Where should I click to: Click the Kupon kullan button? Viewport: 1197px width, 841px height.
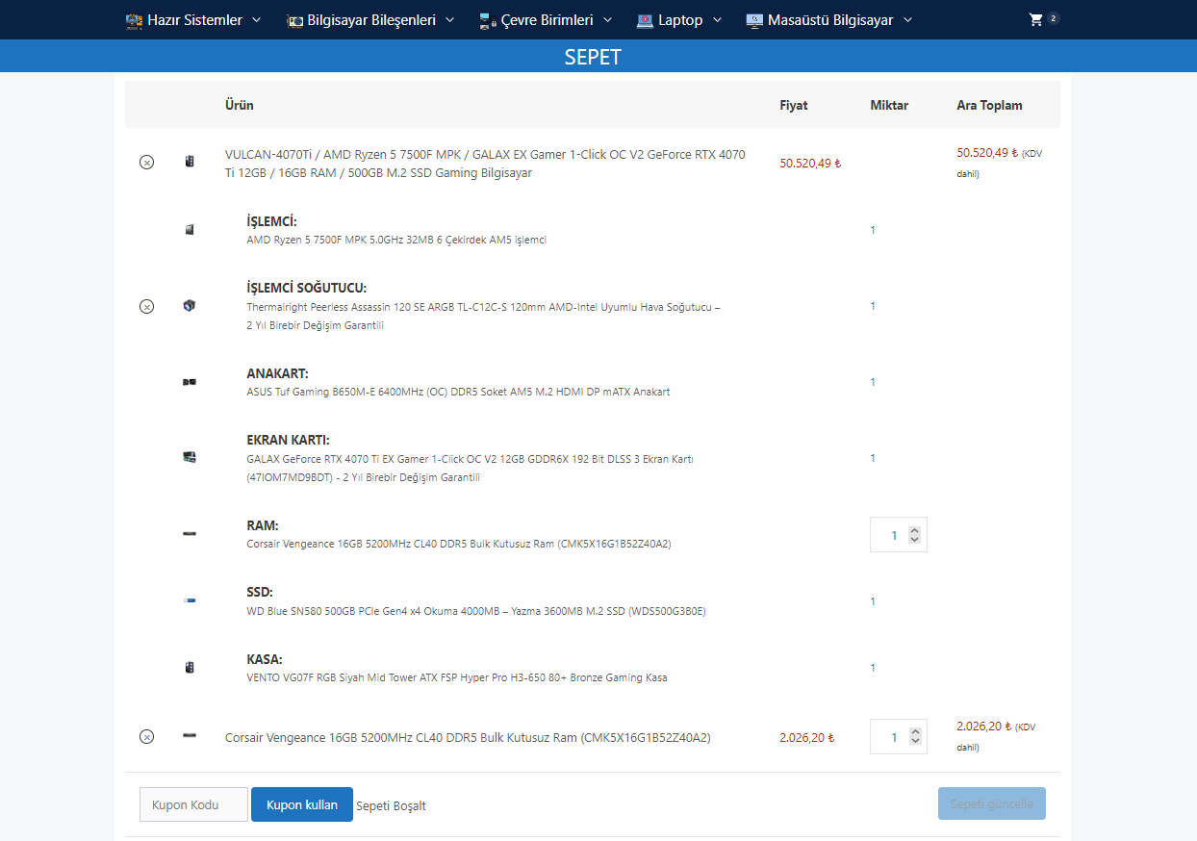(302, 804)
